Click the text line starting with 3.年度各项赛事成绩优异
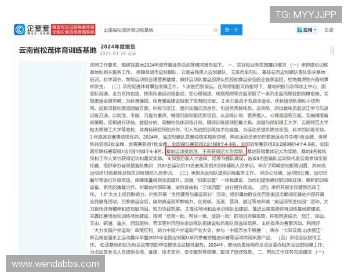Screen dimensions: 348x278 208,137
